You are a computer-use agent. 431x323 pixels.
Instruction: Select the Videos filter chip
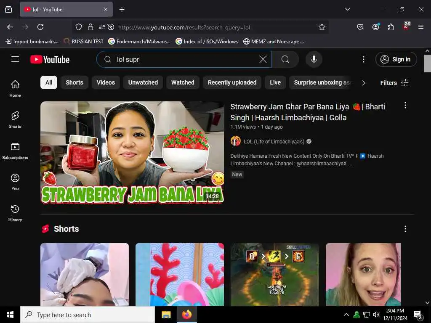point(106,82)
